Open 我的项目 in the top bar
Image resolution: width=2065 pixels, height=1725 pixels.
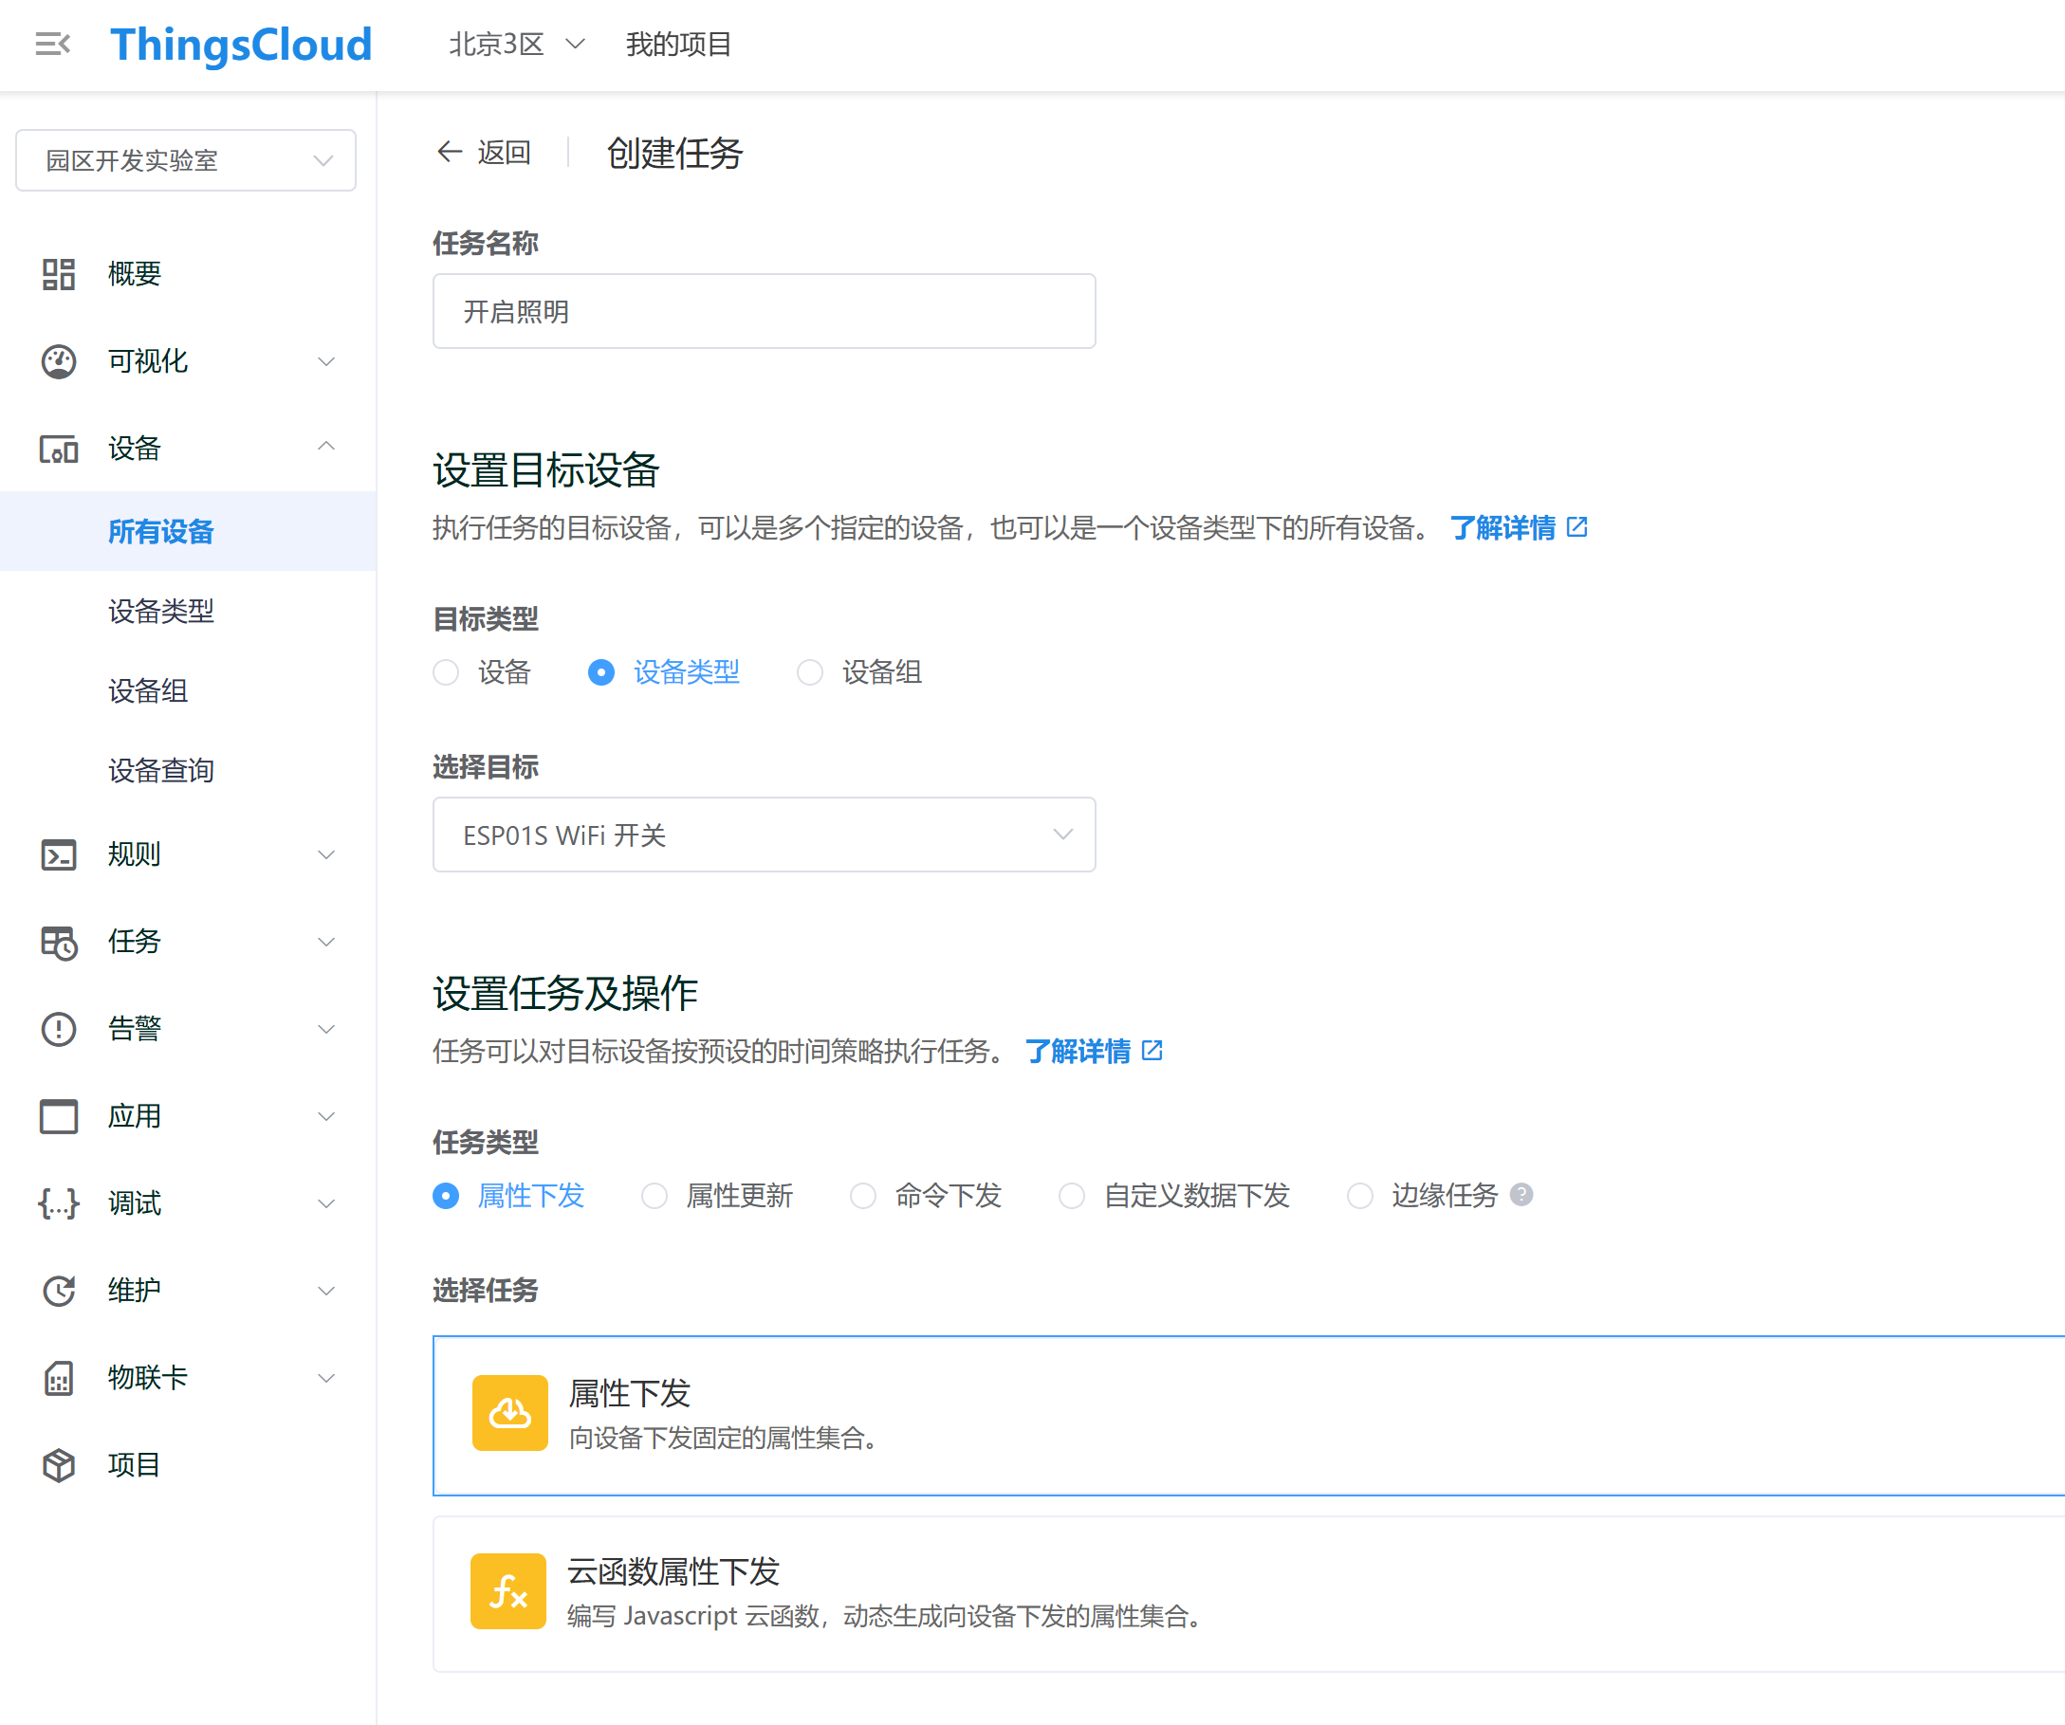pyautogui.click(x=678, y=45)
